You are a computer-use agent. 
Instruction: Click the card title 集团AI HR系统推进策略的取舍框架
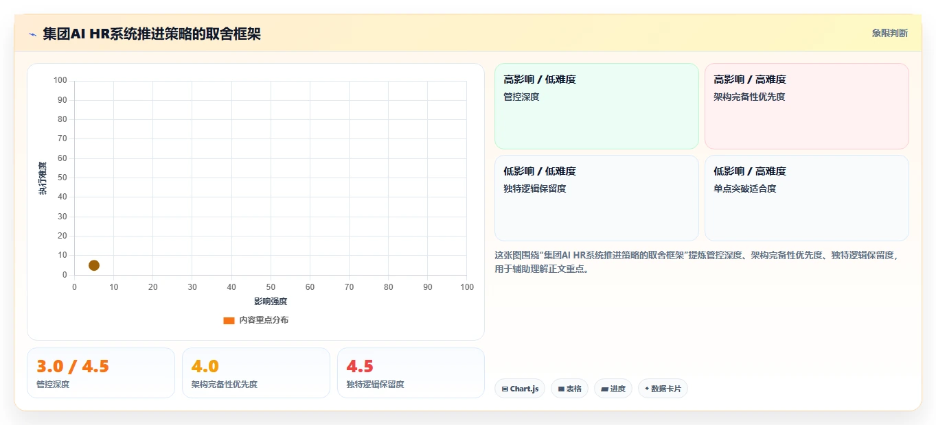152,34
